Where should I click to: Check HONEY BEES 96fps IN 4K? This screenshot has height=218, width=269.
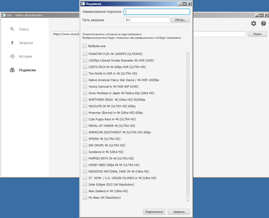85,165
